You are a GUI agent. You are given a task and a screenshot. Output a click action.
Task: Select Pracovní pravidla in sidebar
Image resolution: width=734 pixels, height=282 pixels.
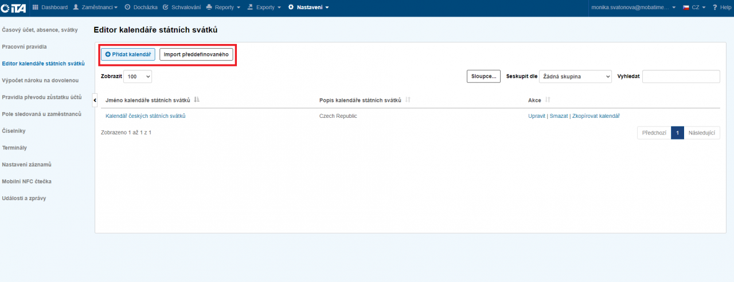[x=24, y=47]
